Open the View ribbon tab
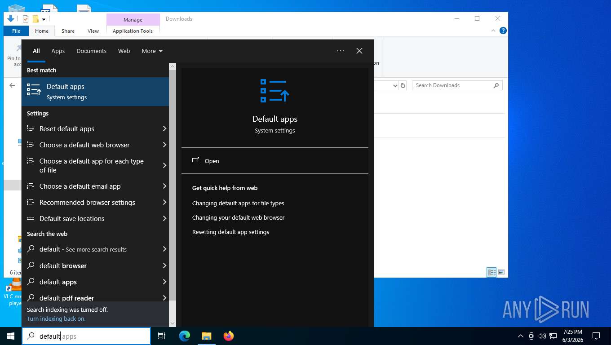 pyautogui.click(x=93, y=31)
